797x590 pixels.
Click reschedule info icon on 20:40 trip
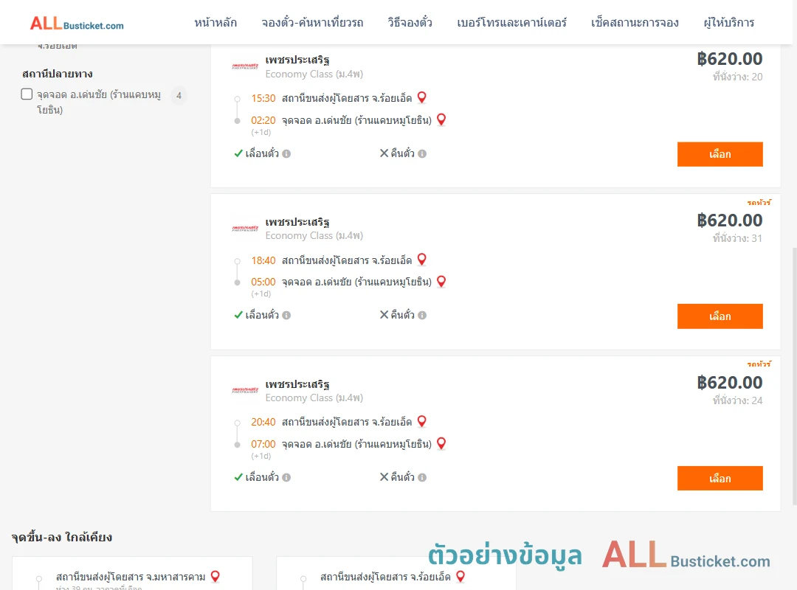coord(286,477)
